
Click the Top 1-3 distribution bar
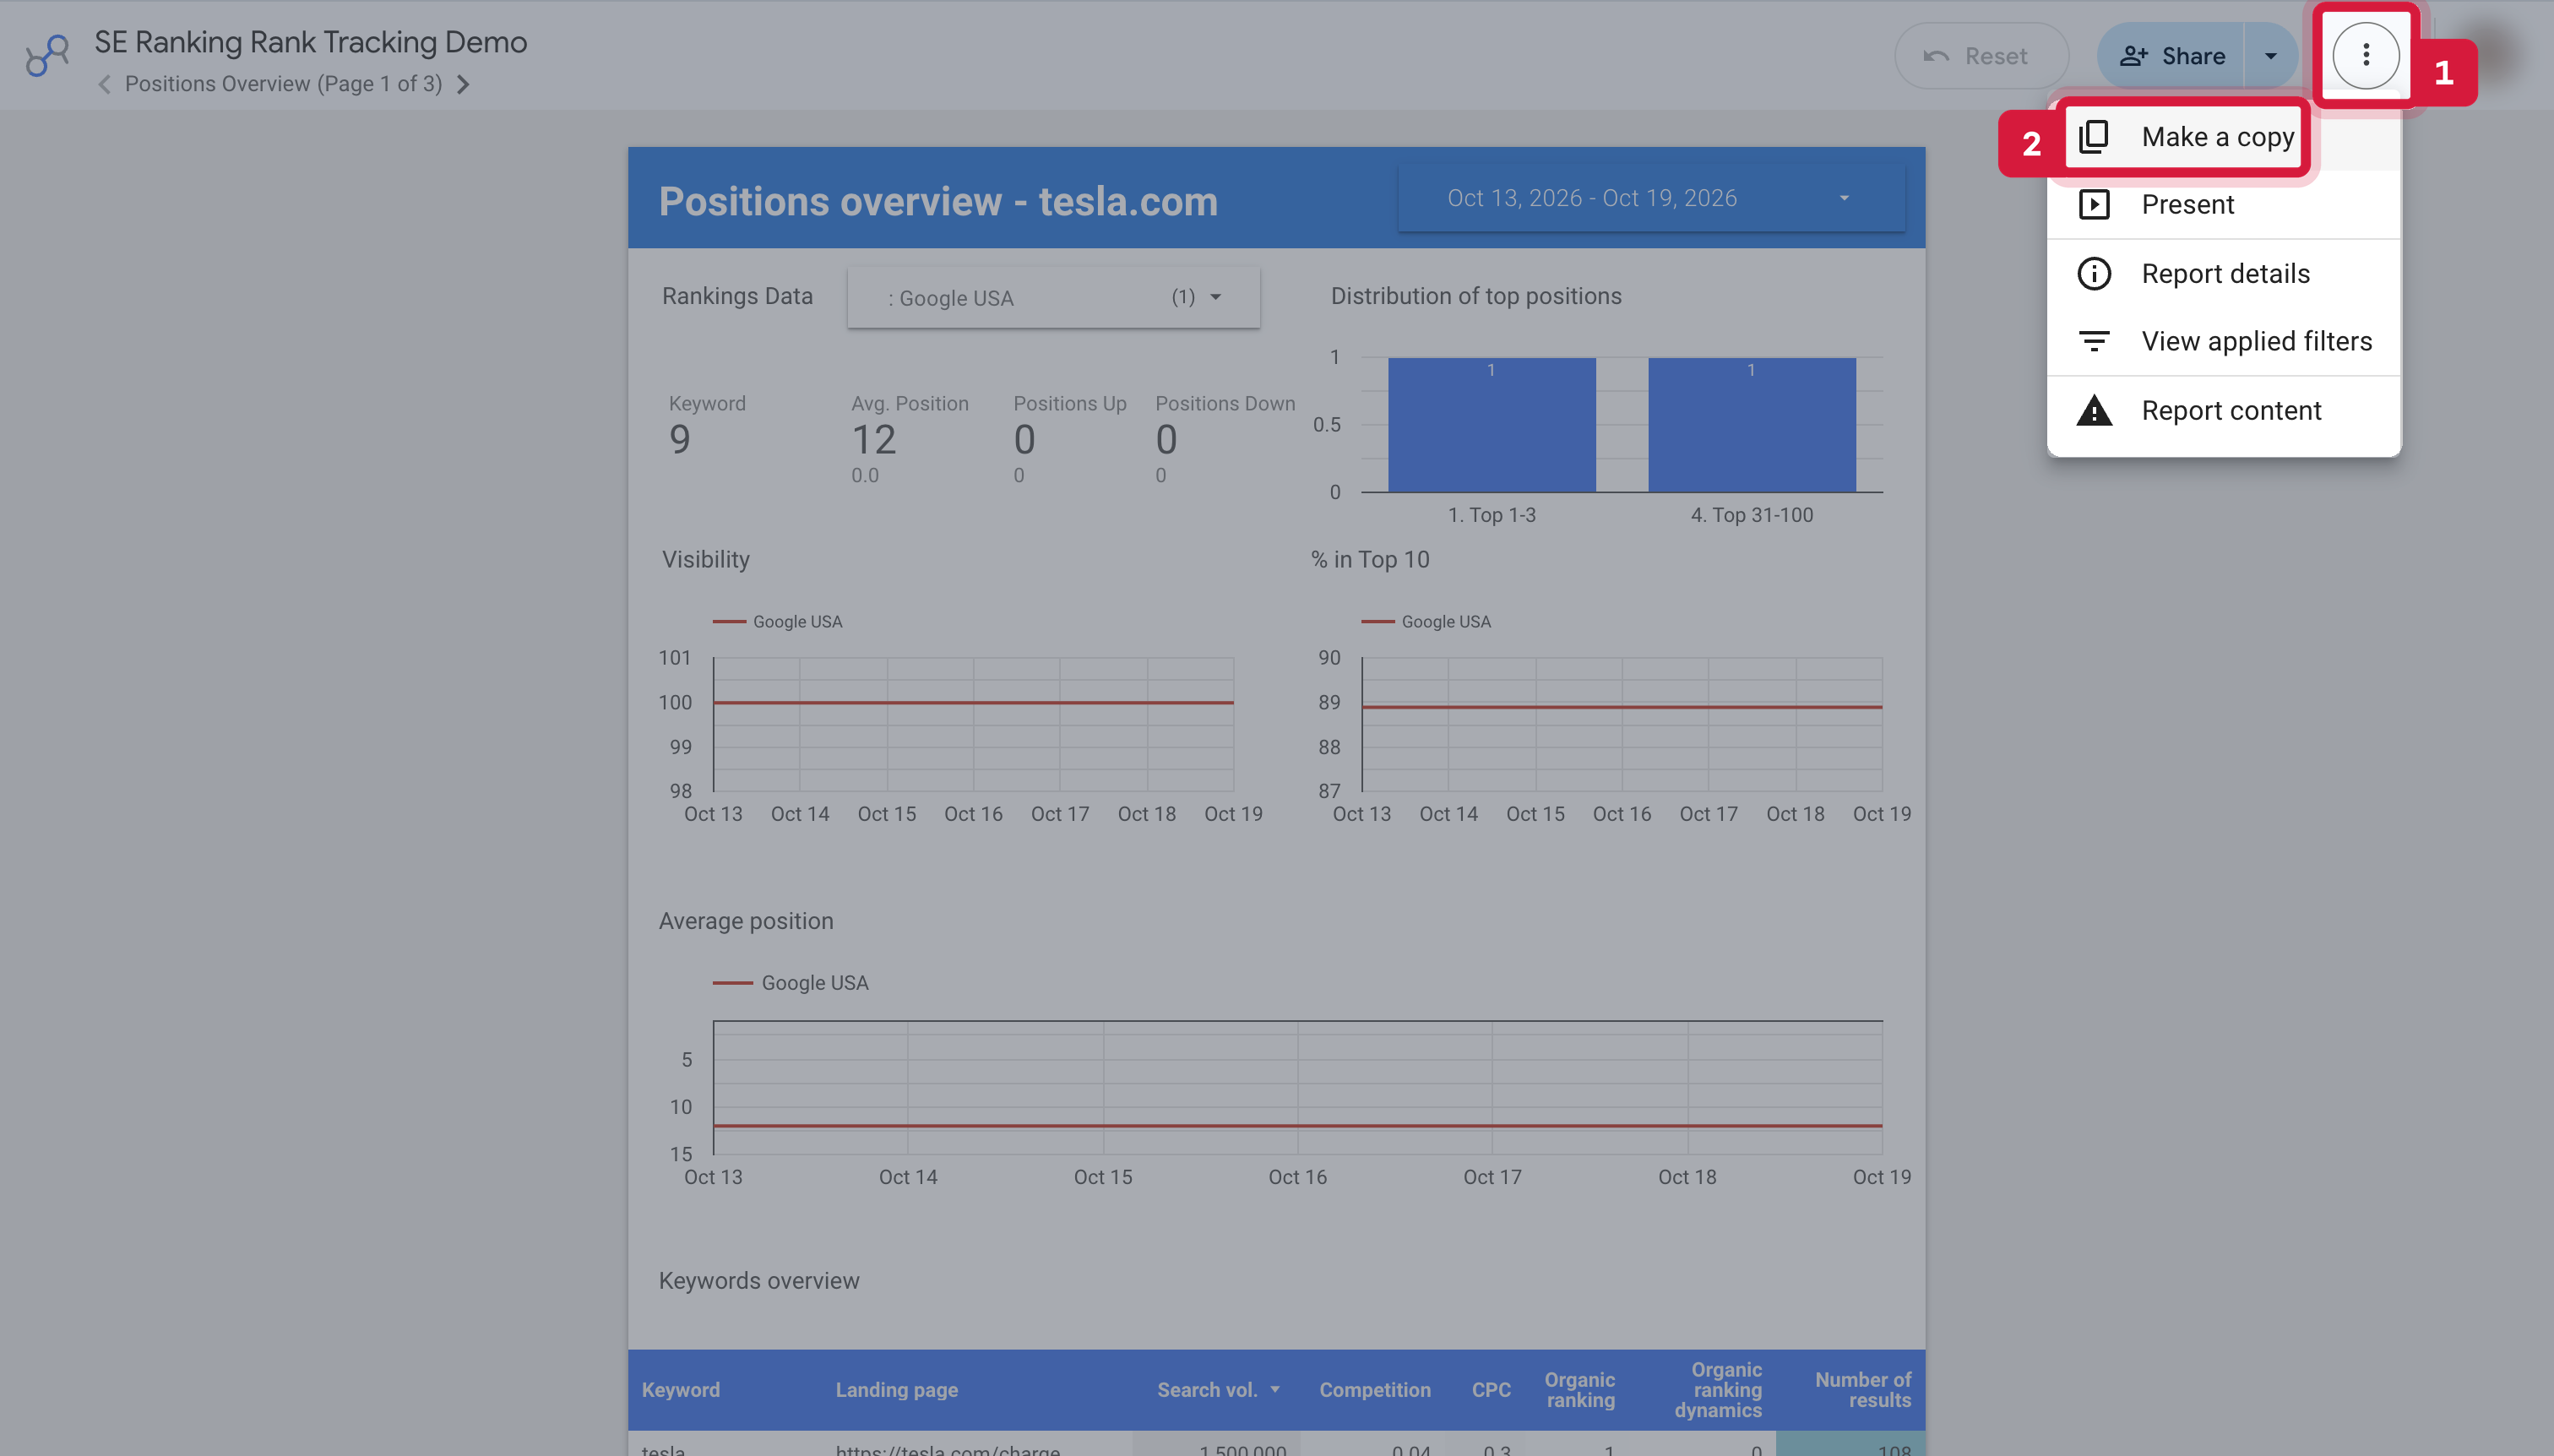1491,425
